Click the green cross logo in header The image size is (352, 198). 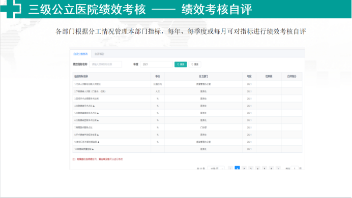(x=11, y=9)
